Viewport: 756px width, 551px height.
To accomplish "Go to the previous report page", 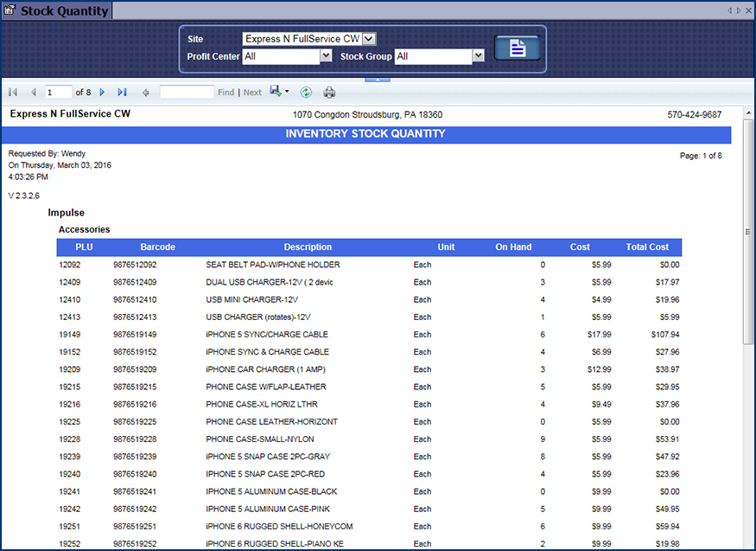I will click(x=34, y=93).
